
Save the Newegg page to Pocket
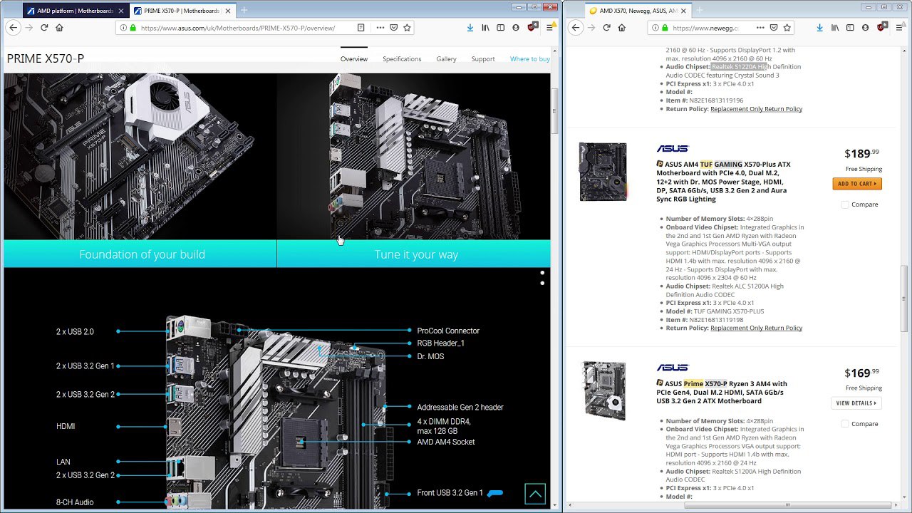tap(774, 28)
